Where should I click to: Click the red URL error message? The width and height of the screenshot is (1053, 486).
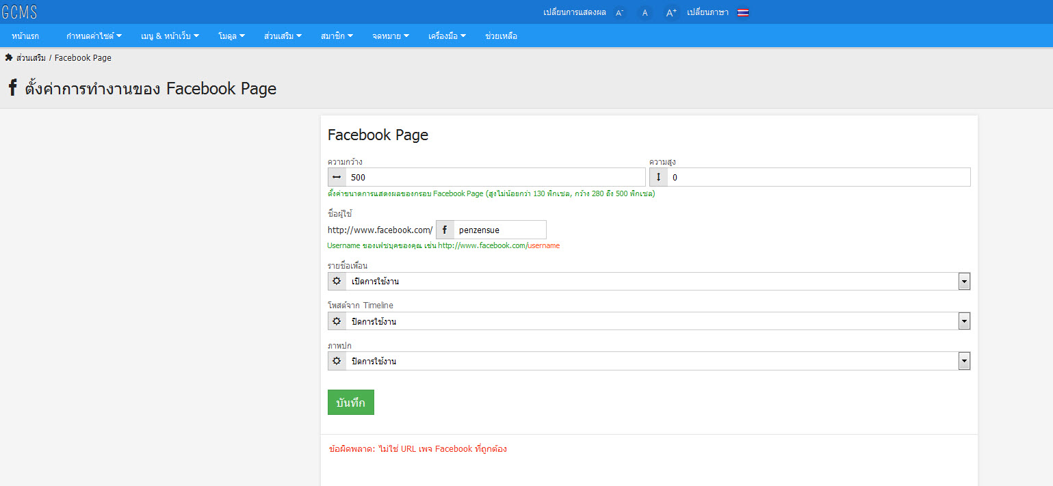pos(417,449)
